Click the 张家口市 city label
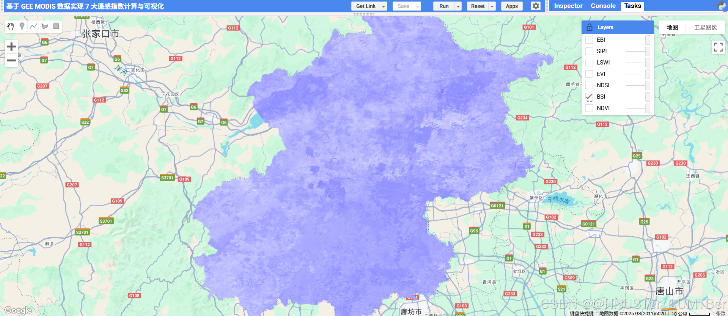Viewport: 728px width, 316px height. (x=101, y=34)
